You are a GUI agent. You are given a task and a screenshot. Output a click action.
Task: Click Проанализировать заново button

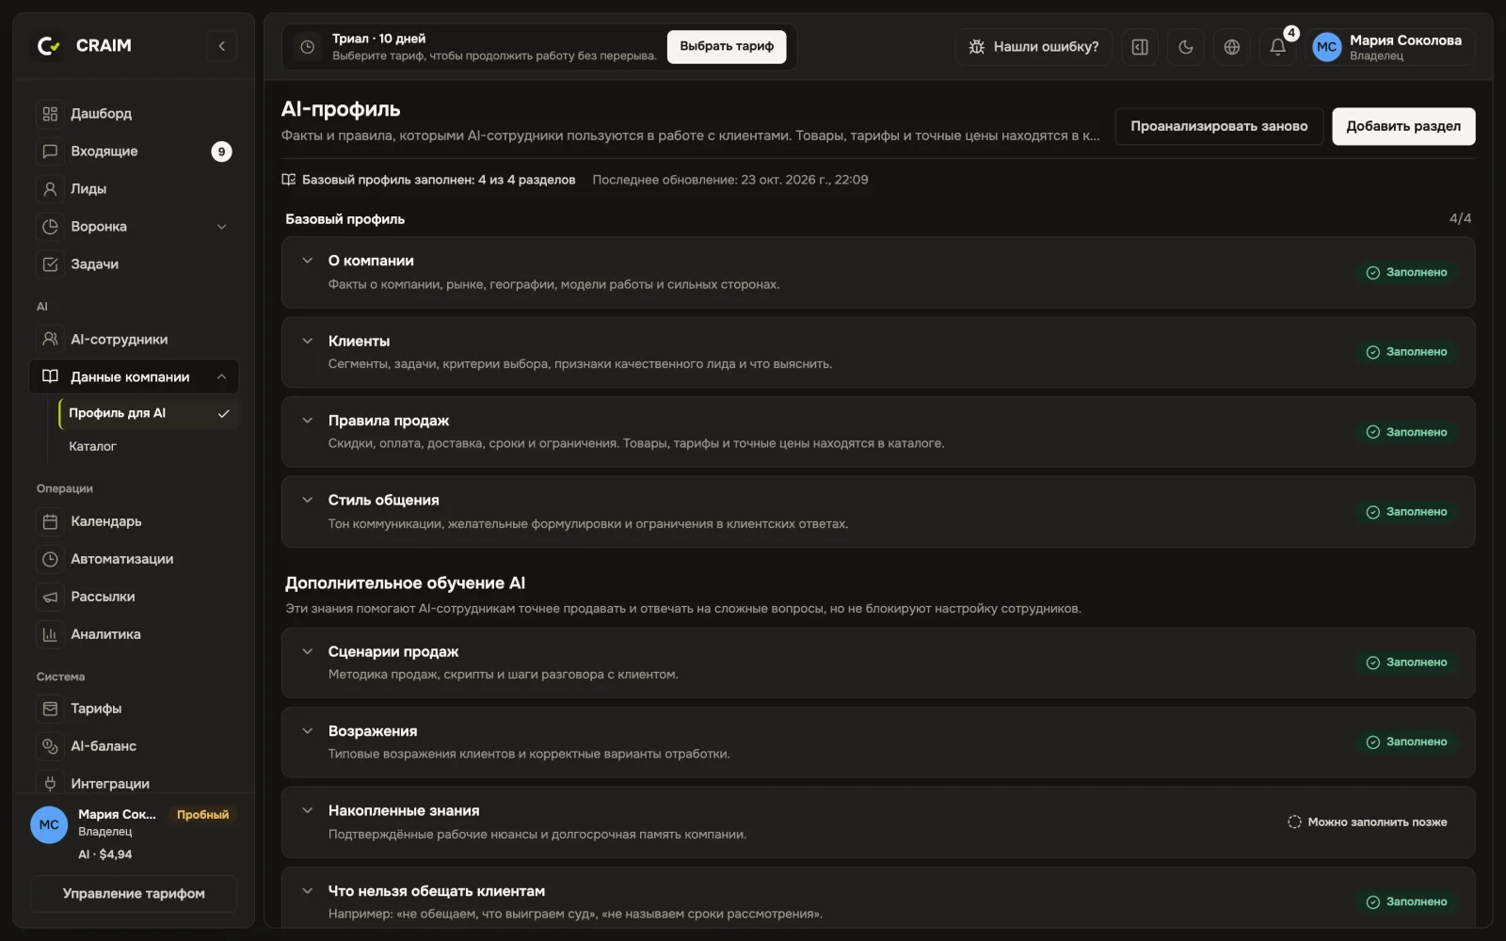pos(1219,126)
